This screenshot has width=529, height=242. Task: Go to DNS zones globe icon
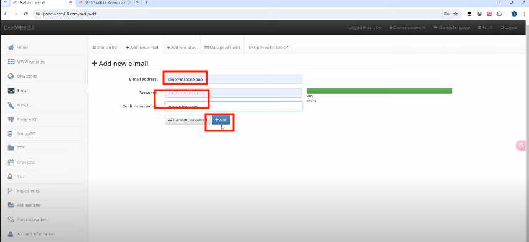tap(11, 77)
